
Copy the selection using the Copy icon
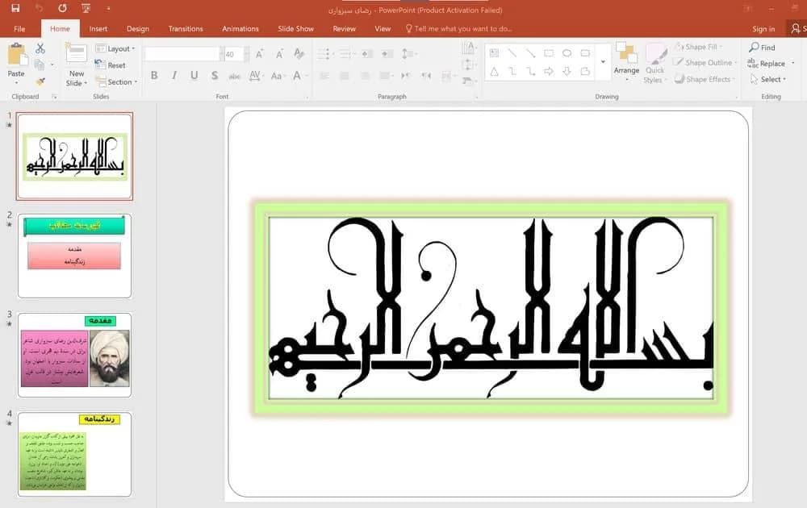pos(39,65)
